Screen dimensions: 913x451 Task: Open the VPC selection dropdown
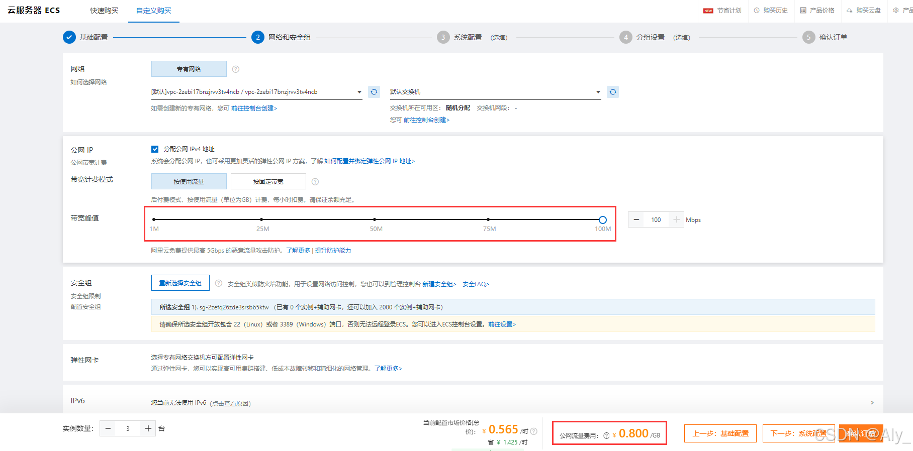pyautogui.click(x=256, y=92)
